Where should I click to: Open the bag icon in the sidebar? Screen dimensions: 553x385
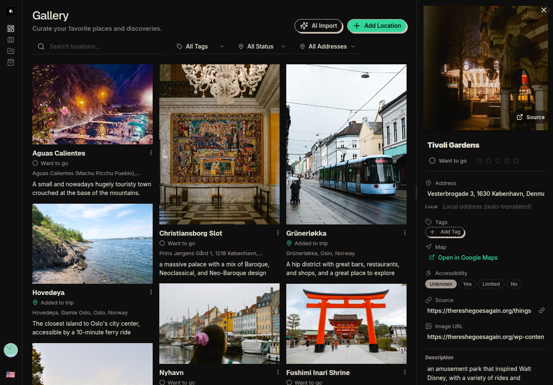click(x=10, y=62)
